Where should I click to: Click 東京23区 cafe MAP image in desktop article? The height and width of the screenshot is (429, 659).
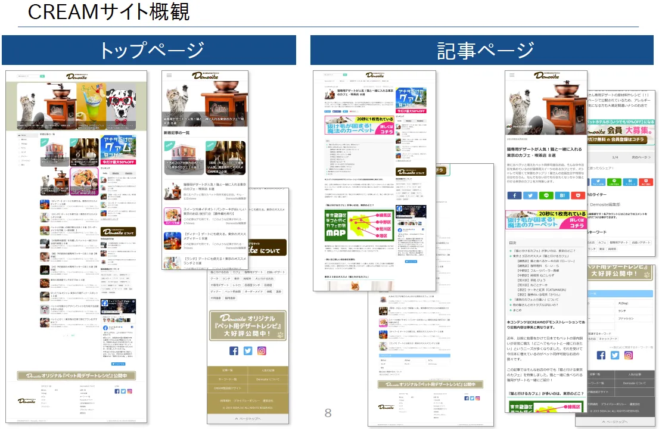[x=359, y=226]
